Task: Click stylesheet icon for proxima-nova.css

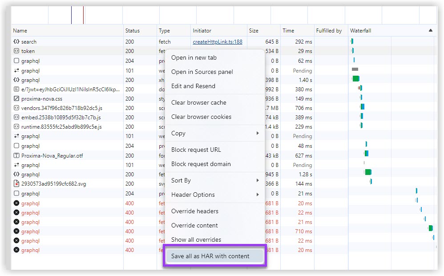Action: pyautogui.click(x=16, y=99)
